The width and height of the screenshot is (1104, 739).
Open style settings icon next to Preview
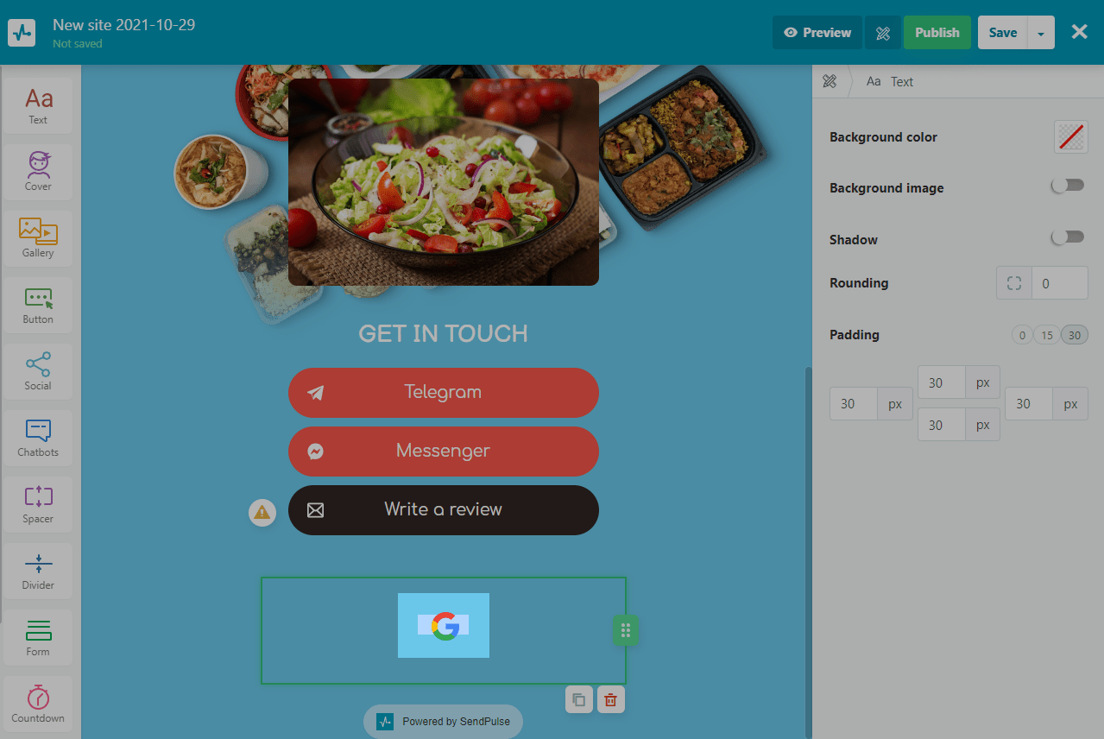[x=882, y=33]
